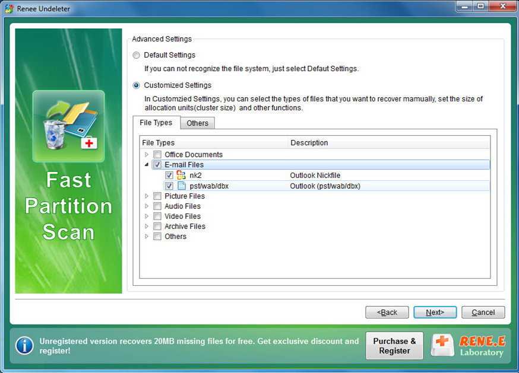Viewport: 519px width, 373px height.
Task: Select the Archive Files tree item
Action: (x=185, y=227)
